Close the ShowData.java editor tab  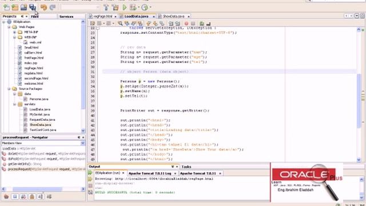188,17
